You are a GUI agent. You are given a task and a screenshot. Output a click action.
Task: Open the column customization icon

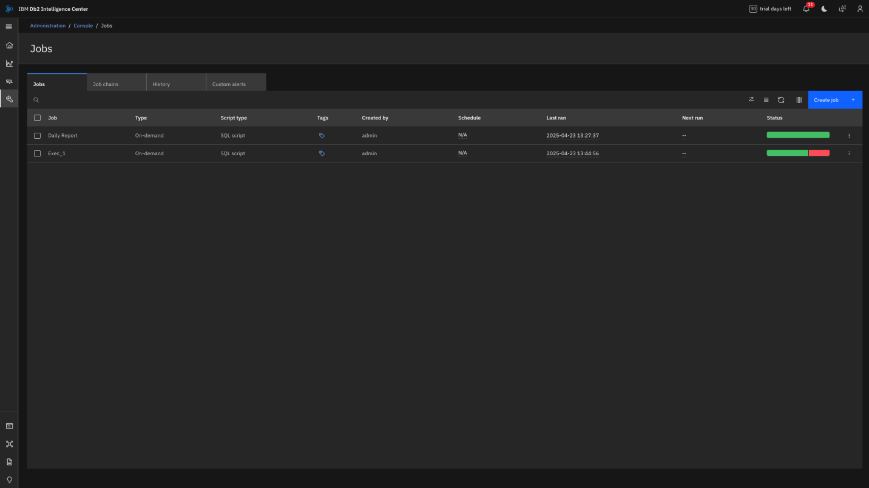pyautogui.click(x=799, y=100)
